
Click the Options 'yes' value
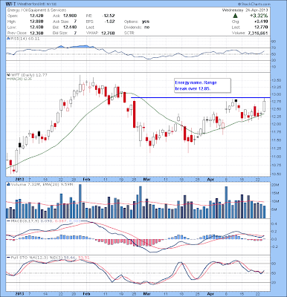[x=146, y=22]
